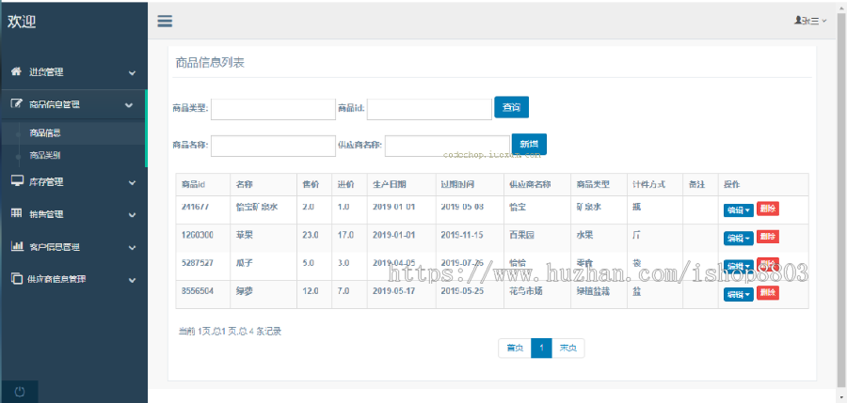Open 编辑 dropdown for 绿萝 row
Screen dimensions: 847x403
(x=738, y=294)
